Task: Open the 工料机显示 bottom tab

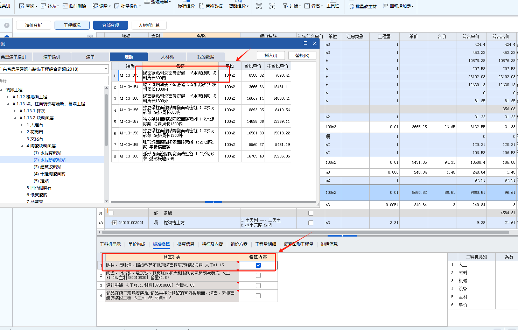Action: click(x=110, y=244)
